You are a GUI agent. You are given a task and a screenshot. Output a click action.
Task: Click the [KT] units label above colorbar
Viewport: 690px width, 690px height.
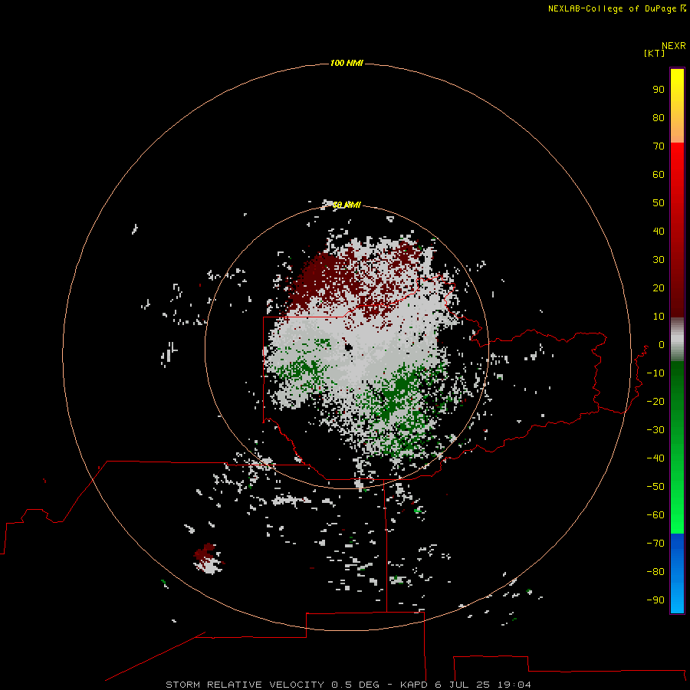tap(654, 53)
